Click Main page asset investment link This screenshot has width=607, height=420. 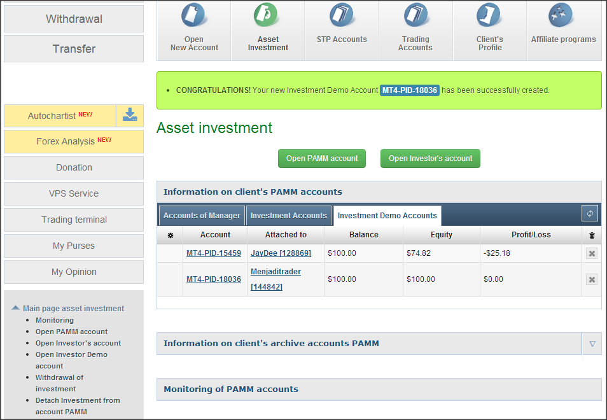click(x=74, y=308)
